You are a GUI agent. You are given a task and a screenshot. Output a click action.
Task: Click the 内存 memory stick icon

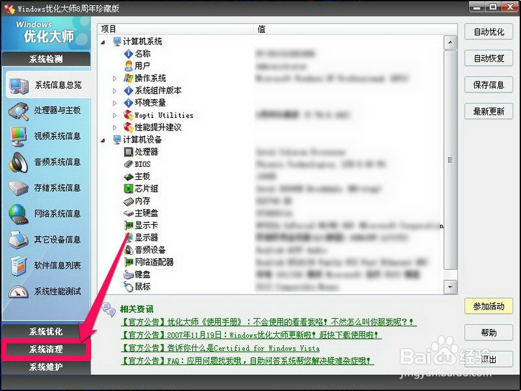coord(128,201)
